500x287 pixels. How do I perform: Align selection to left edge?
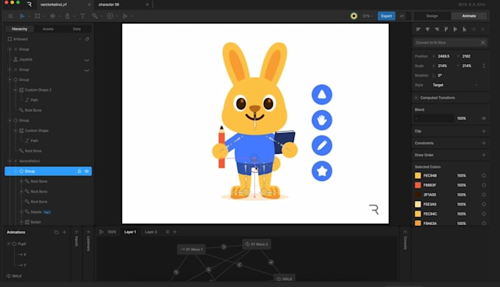418,29
